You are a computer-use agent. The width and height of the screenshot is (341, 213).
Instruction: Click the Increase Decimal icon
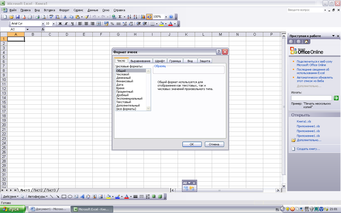click(x=125, y=24)
